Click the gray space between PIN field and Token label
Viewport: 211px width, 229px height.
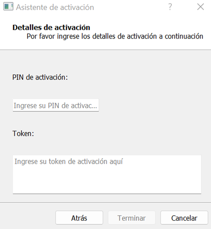(102, 121)
